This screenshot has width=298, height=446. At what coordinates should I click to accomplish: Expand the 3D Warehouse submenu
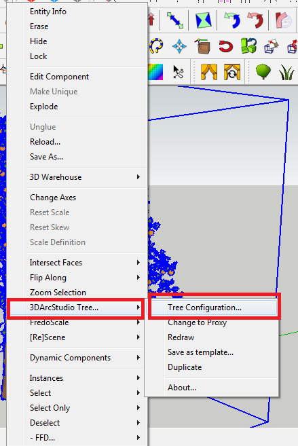point(86,177)
